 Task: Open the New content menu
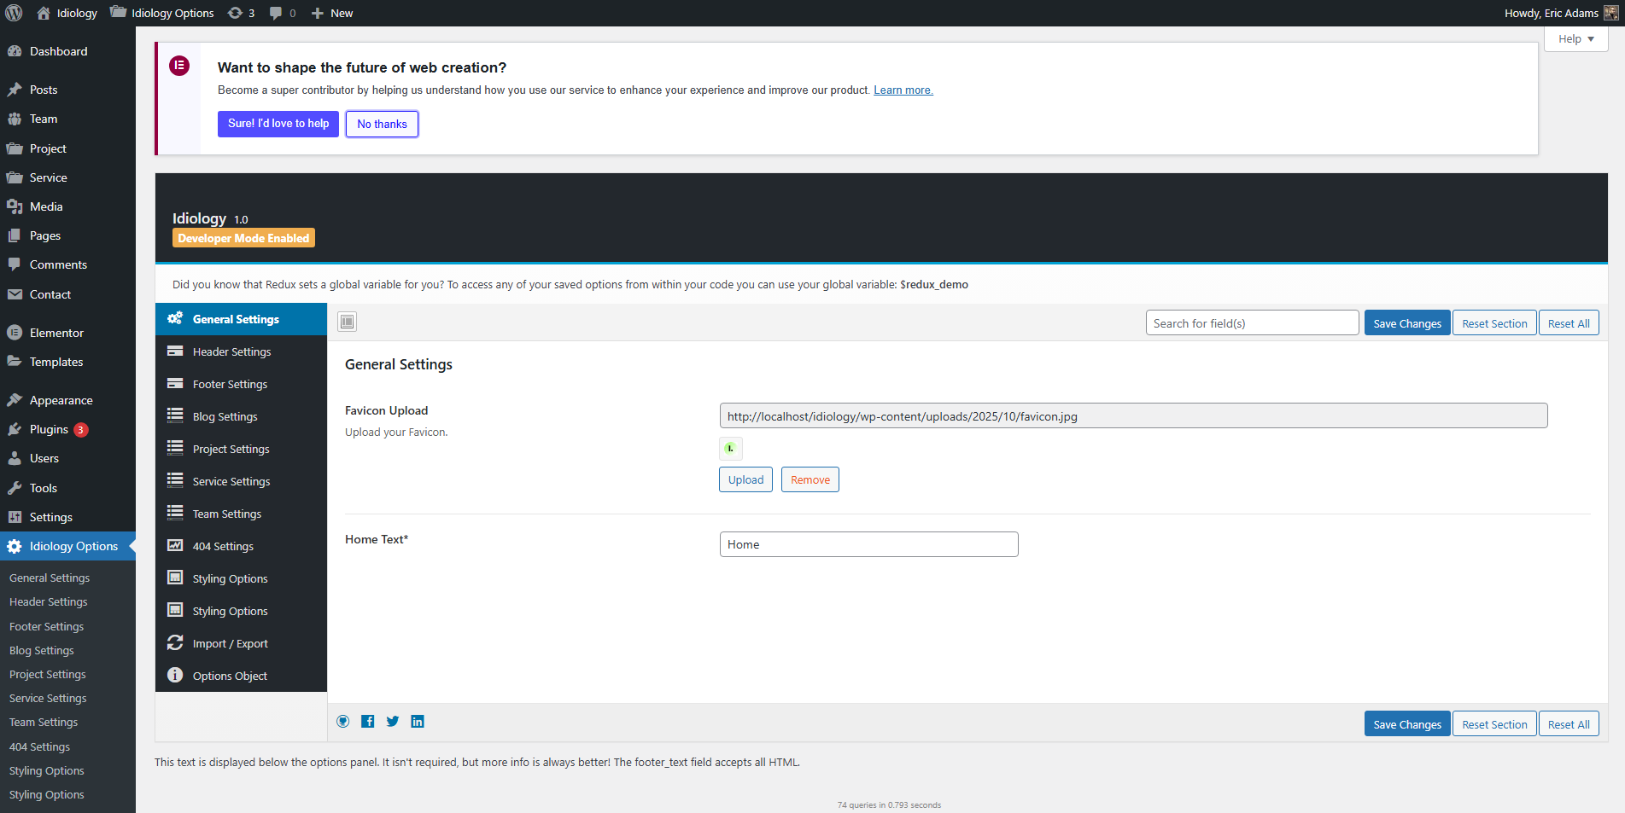click(x=332, y=13)
